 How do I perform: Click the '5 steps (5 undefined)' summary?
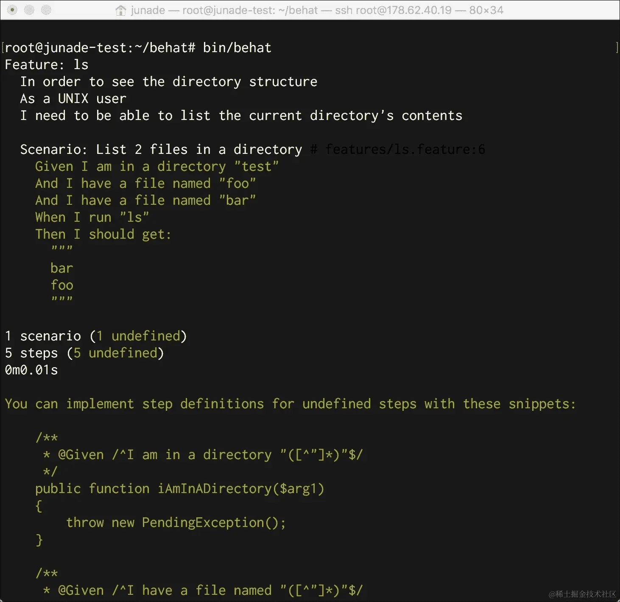[84, 353]
